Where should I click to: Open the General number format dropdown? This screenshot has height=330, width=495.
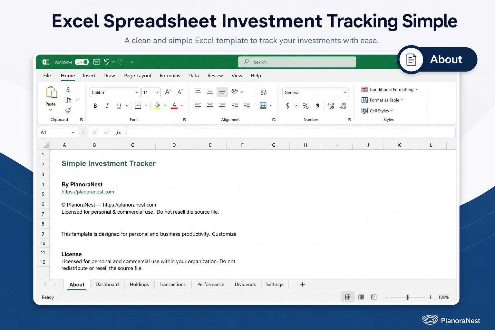point(345,92)
